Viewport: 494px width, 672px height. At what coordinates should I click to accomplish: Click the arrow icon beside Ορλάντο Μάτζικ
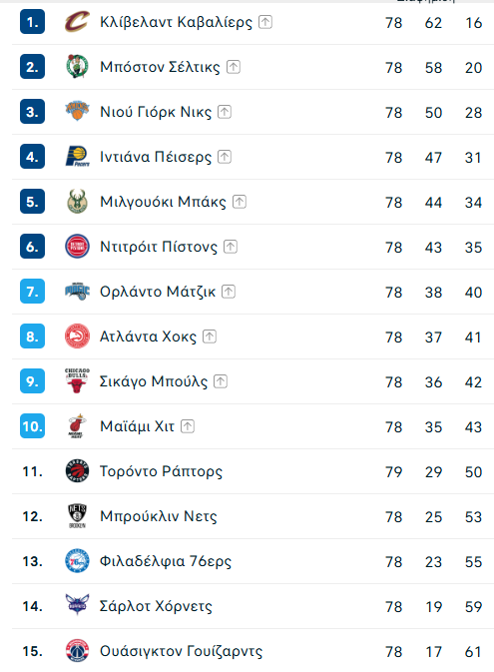click(229, 292)
